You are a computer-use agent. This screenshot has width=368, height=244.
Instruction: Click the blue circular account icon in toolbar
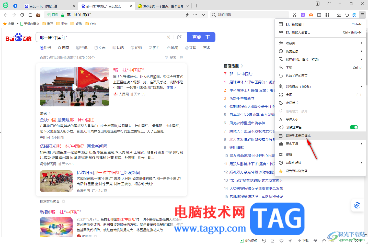pyautogui.click(x=354, y=15)
